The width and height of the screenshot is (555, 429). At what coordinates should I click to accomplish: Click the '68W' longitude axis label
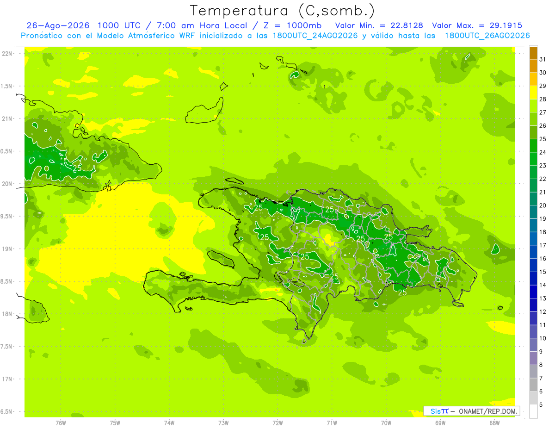494,423
